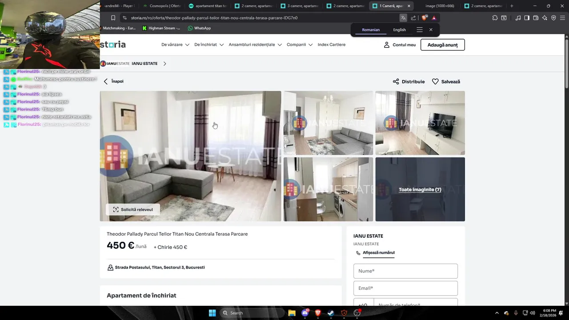Click the translate page icon in address bar
The height and width of the screenshot is (320, 569).
403,18
